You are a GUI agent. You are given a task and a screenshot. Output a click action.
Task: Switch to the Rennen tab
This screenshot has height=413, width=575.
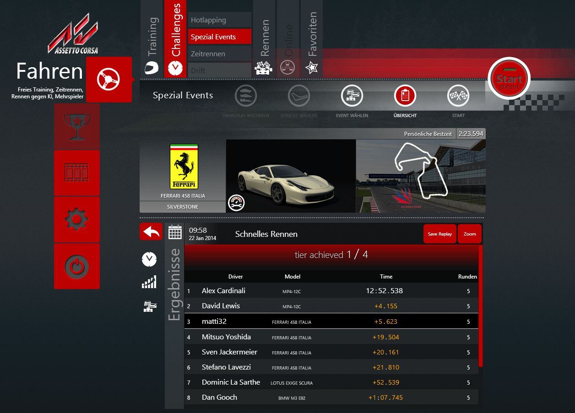coord(264,39)
